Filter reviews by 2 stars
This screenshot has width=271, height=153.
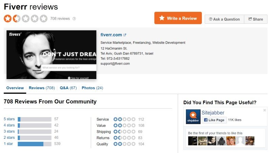pyautogui.click(x=9, y=138)
